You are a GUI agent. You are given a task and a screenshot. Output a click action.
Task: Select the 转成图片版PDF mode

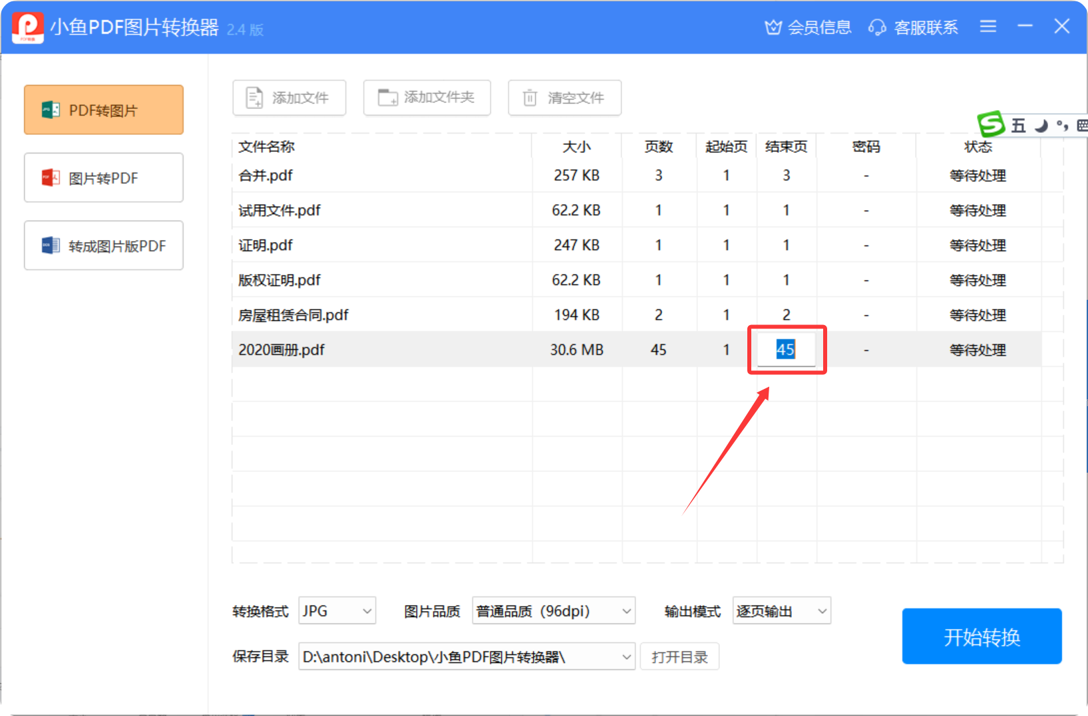pos(104,245)
